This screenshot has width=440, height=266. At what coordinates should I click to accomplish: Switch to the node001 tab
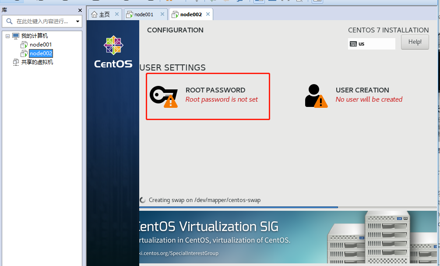pyautogui.click(x=144, y=14)
